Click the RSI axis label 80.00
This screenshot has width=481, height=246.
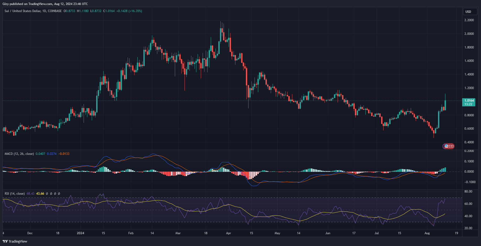pos(468,192)
